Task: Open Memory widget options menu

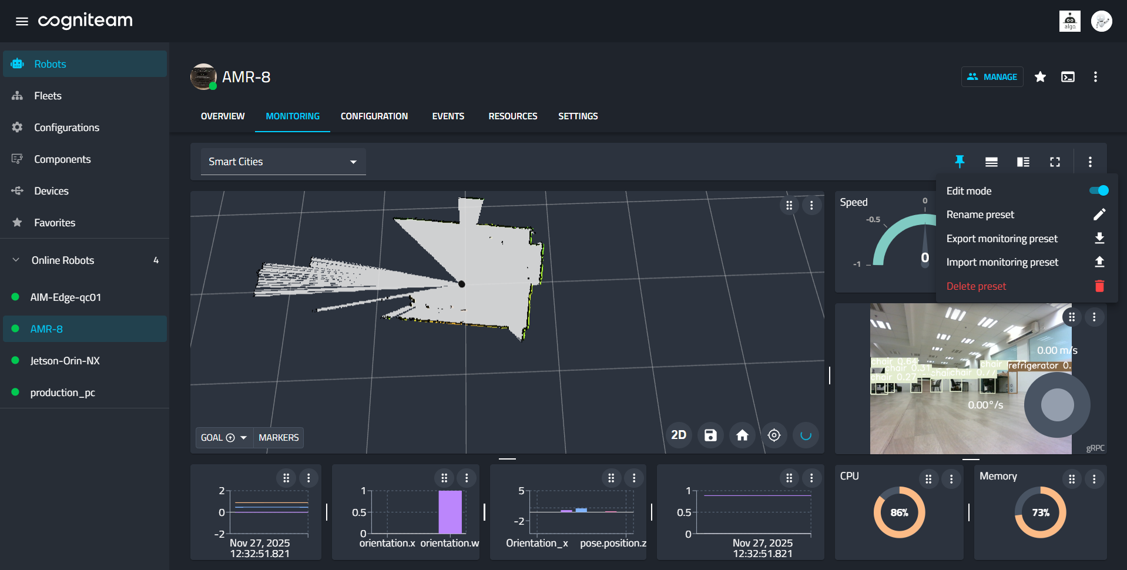Action: (x=1094, y=479)
